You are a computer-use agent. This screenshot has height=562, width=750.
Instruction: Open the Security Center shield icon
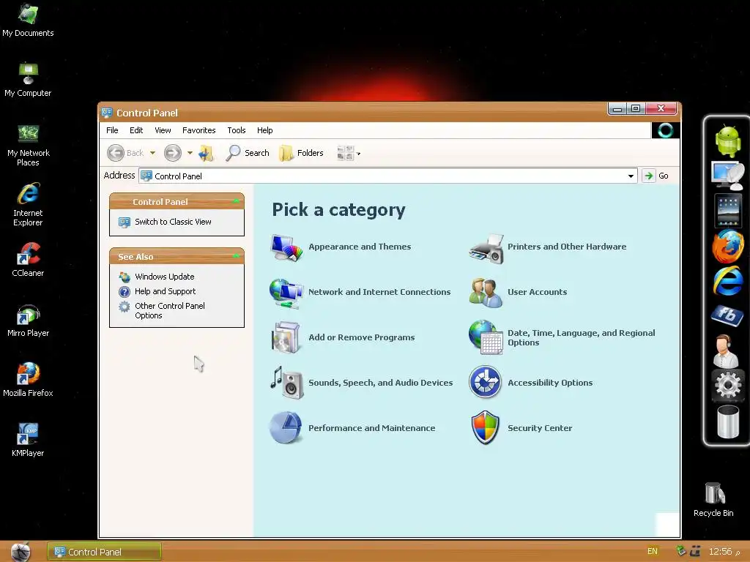tap(485, 427)
